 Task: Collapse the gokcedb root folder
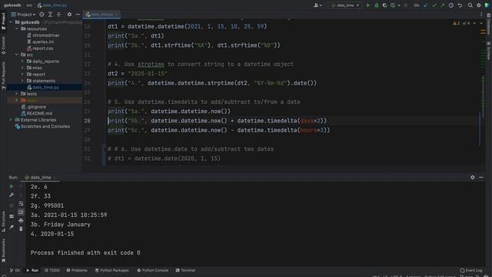tap(11, 22)
